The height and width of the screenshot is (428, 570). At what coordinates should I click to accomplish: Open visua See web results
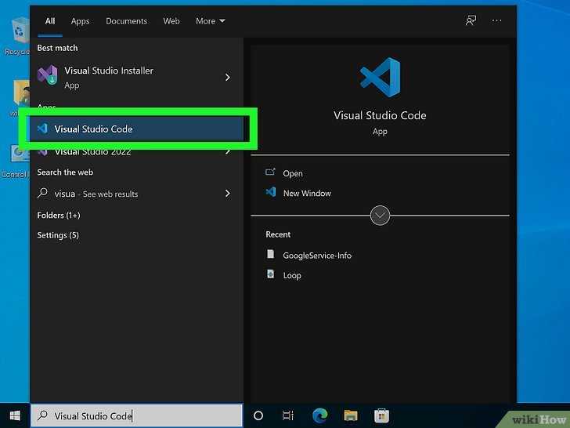[x=136, y=194]
